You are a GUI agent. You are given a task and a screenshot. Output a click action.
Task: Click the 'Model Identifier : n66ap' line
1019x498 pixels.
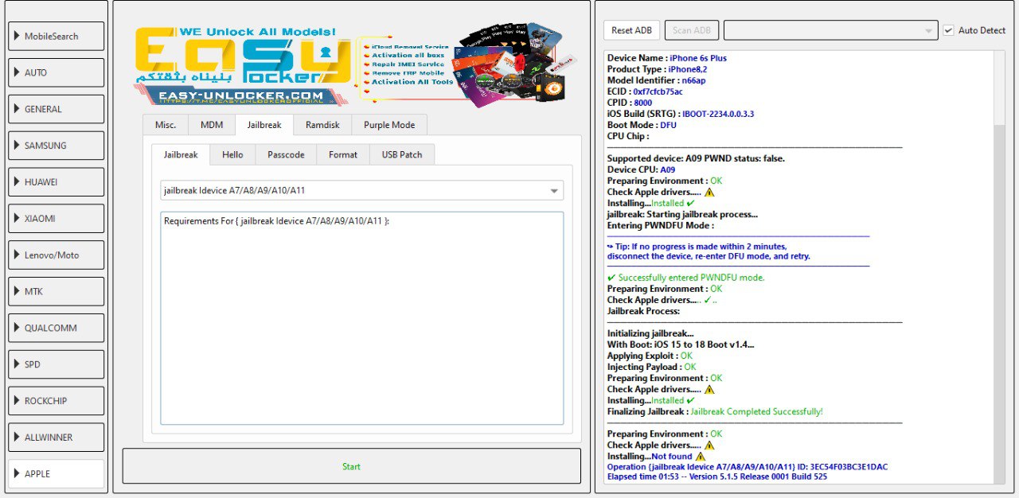656,80
